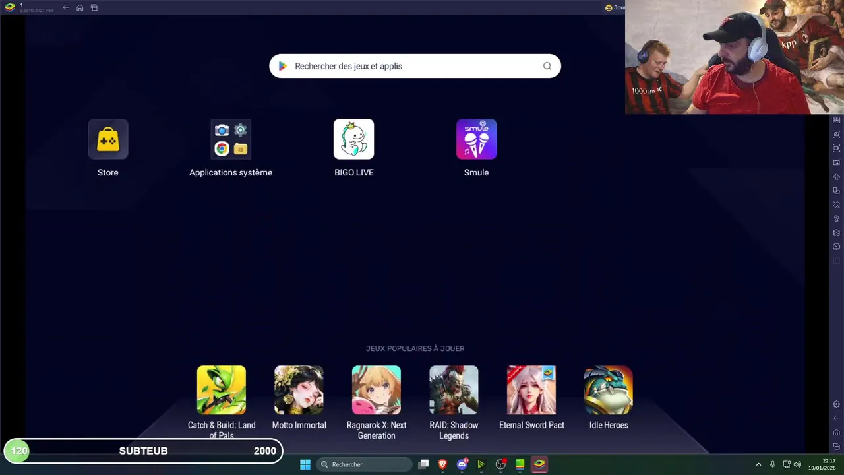
Task: Click the volume icon in system tray
Action: pos(797,464)
